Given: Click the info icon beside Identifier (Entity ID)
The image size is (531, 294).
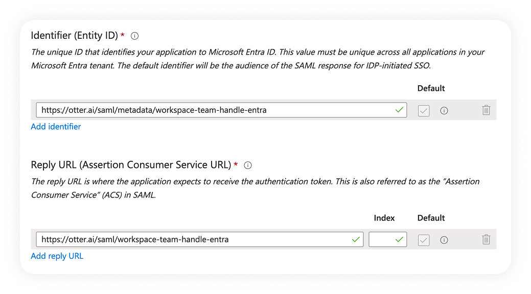Looking at the screenshot, I should tap(135, 36).
